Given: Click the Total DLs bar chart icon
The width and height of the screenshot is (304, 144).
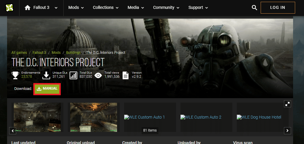Looking at the screenshot, I should pos(73,75).
